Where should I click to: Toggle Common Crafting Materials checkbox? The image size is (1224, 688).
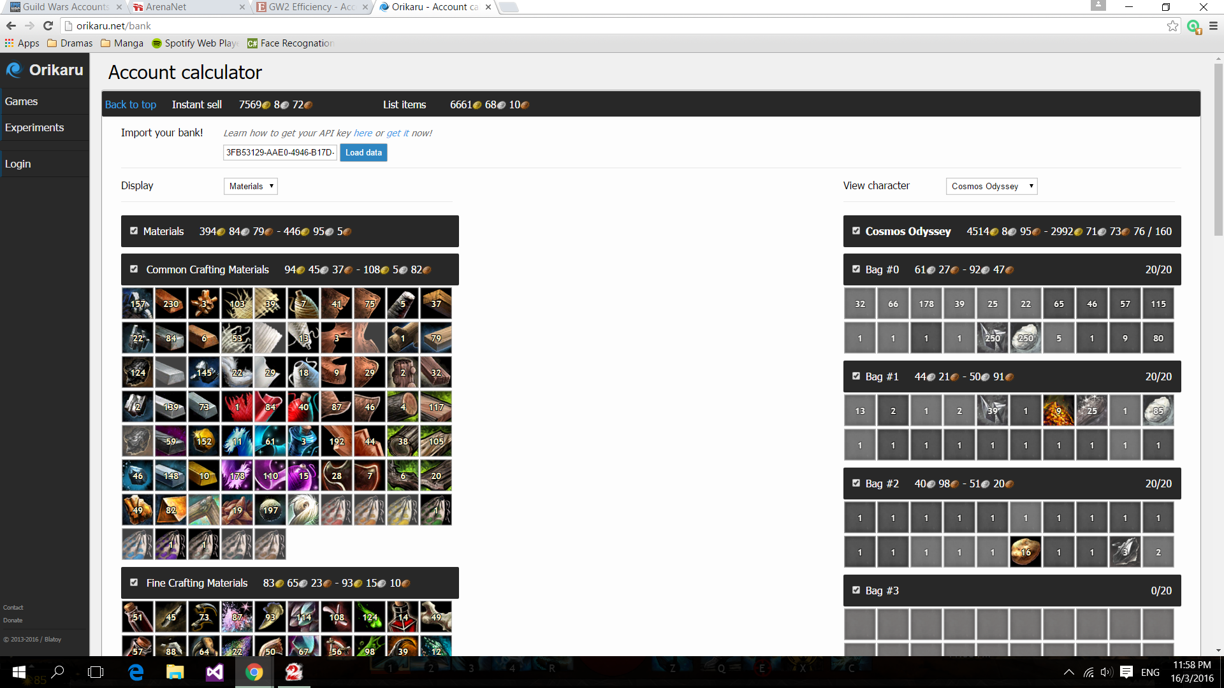point(134,269)
